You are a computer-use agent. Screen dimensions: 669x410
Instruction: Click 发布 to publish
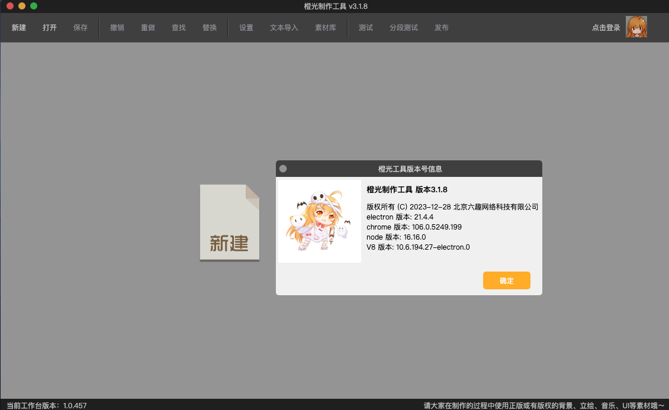442,28
